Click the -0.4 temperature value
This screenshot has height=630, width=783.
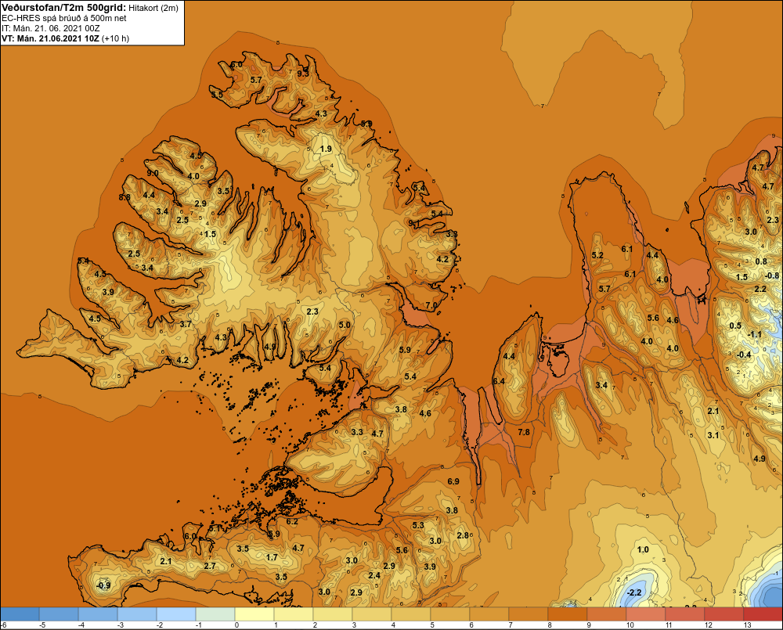(x=744, y=355)
